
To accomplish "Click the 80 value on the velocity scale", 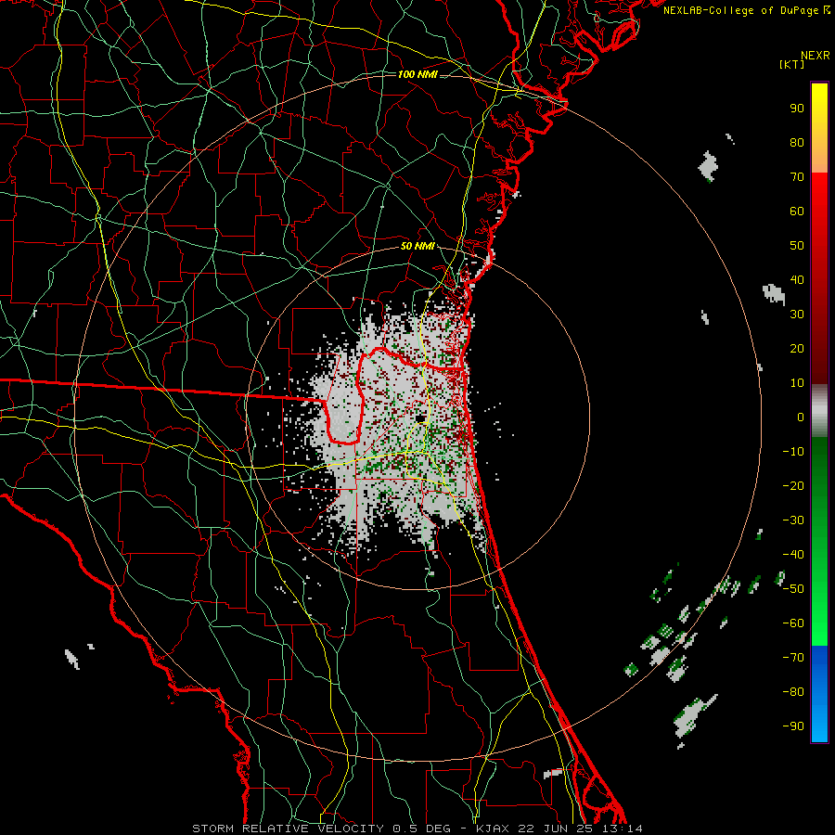I will pos(797,142).
